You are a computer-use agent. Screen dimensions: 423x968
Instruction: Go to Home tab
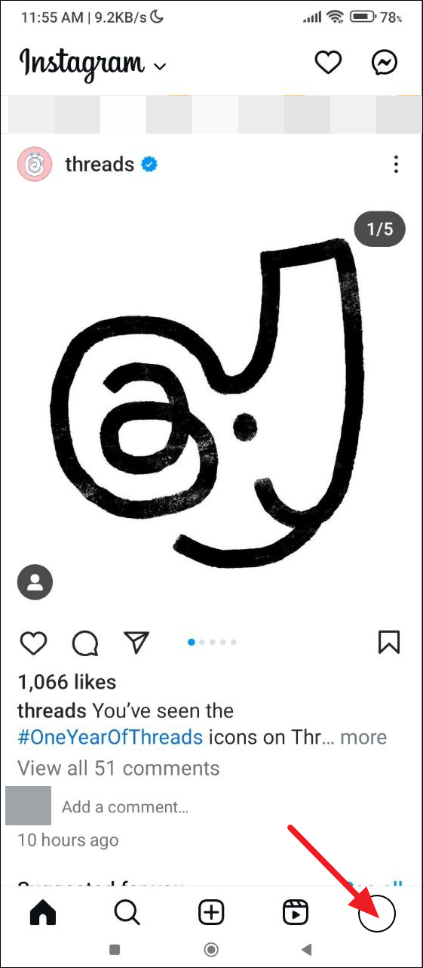[x=43, y=913]
